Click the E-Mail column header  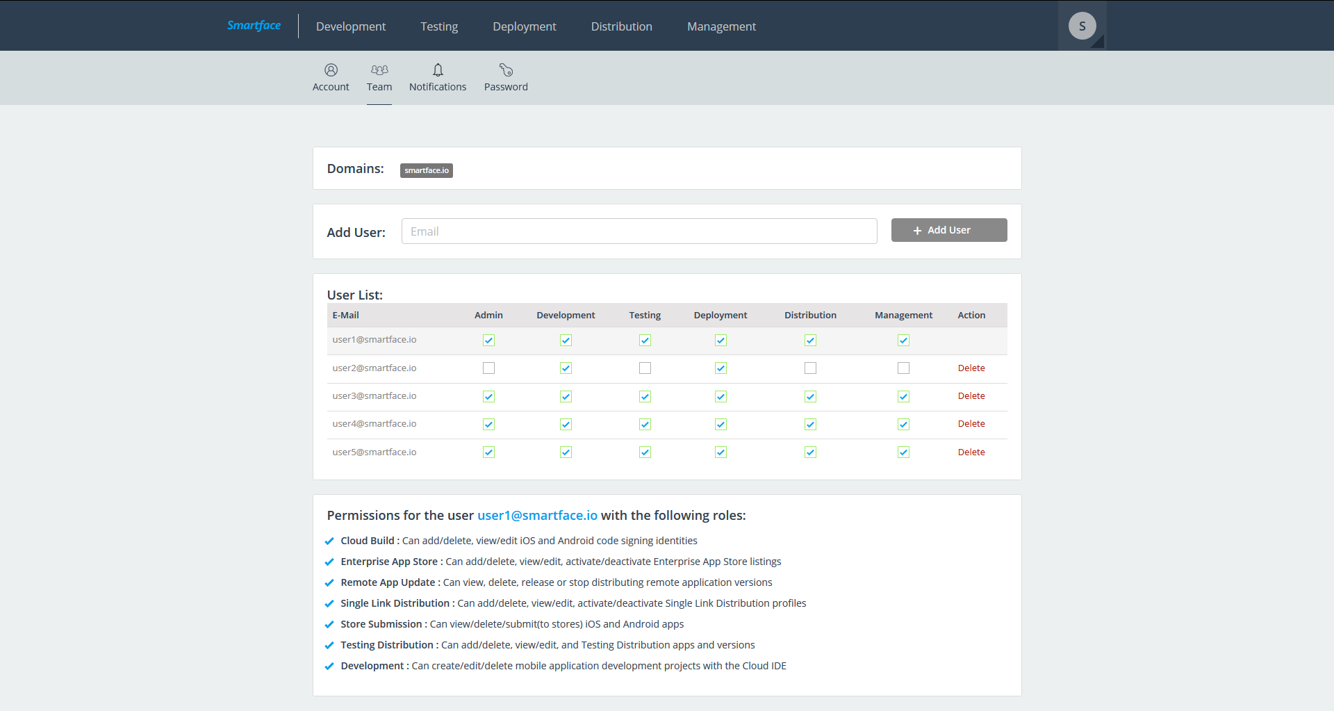pos(345,316)
